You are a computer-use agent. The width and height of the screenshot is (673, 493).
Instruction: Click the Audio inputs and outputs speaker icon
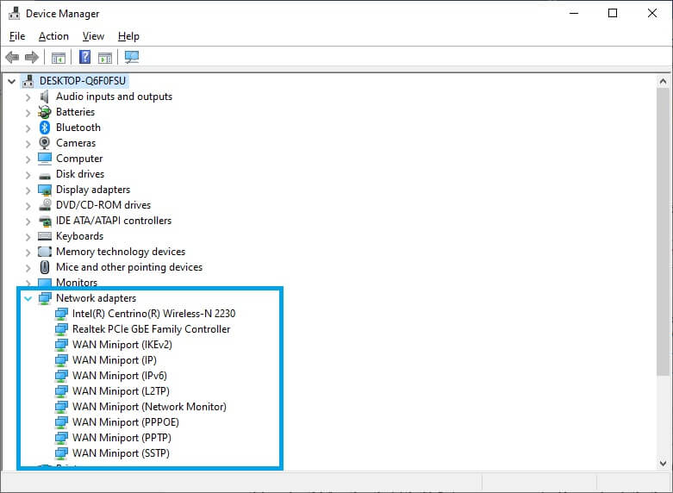[x=44, y=97]
